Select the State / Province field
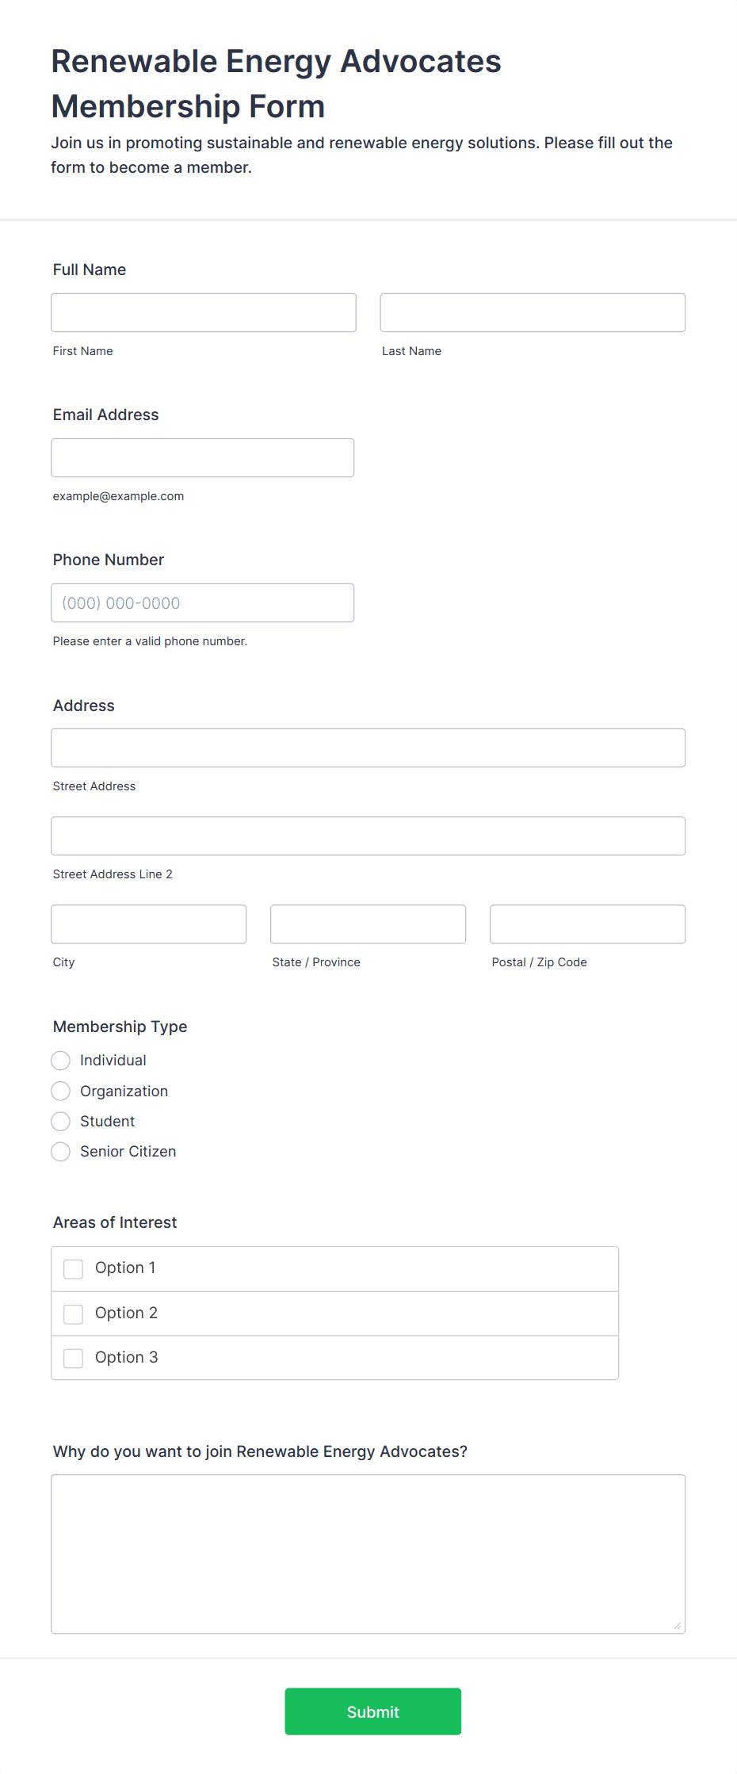This screenshot has height=1774, width=737. pos(368,923)
